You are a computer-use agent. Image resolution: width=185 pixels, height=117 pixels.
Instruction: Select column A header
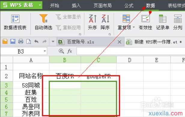pyautogui.click(x=31, y=60)
